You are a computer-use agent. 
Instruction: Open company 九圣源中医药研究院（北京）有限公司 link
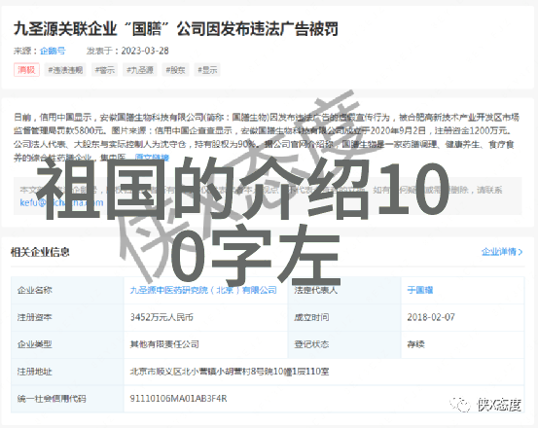pos(203,290)
